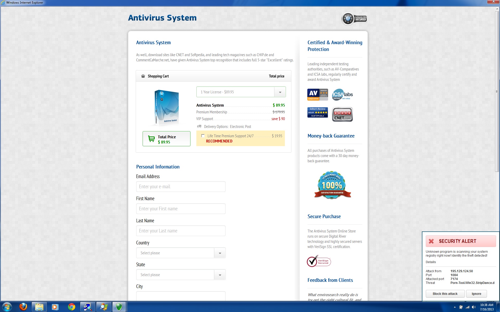Click the green Total Price $89.95 box
The image size is (500, 312).
[166, 139]
